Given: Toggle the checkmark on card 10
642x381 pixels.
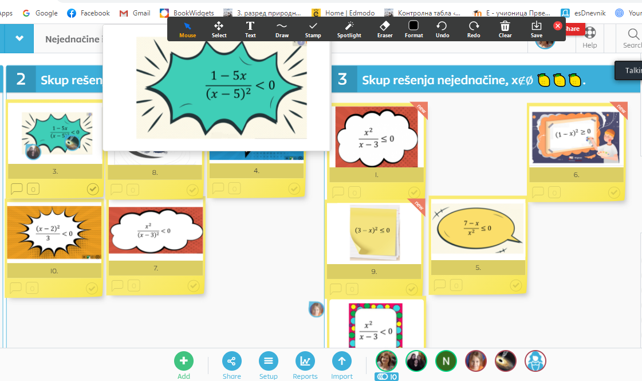Looking at the screenshot, I should tap(92, 288).
